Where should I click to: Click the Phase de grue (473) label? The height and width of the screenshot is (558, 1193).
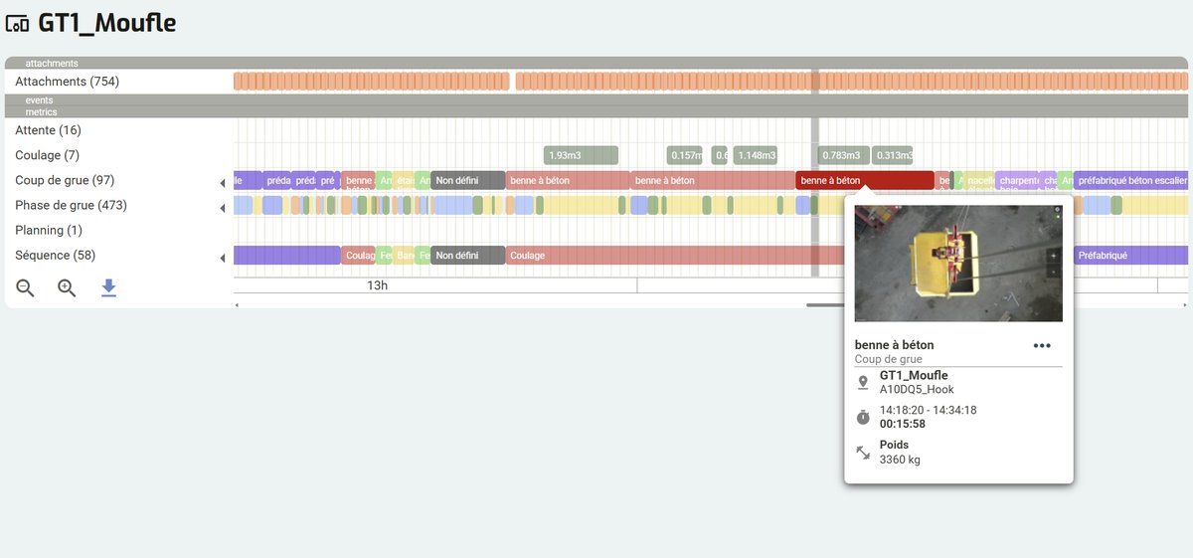[x=71, y=205]
